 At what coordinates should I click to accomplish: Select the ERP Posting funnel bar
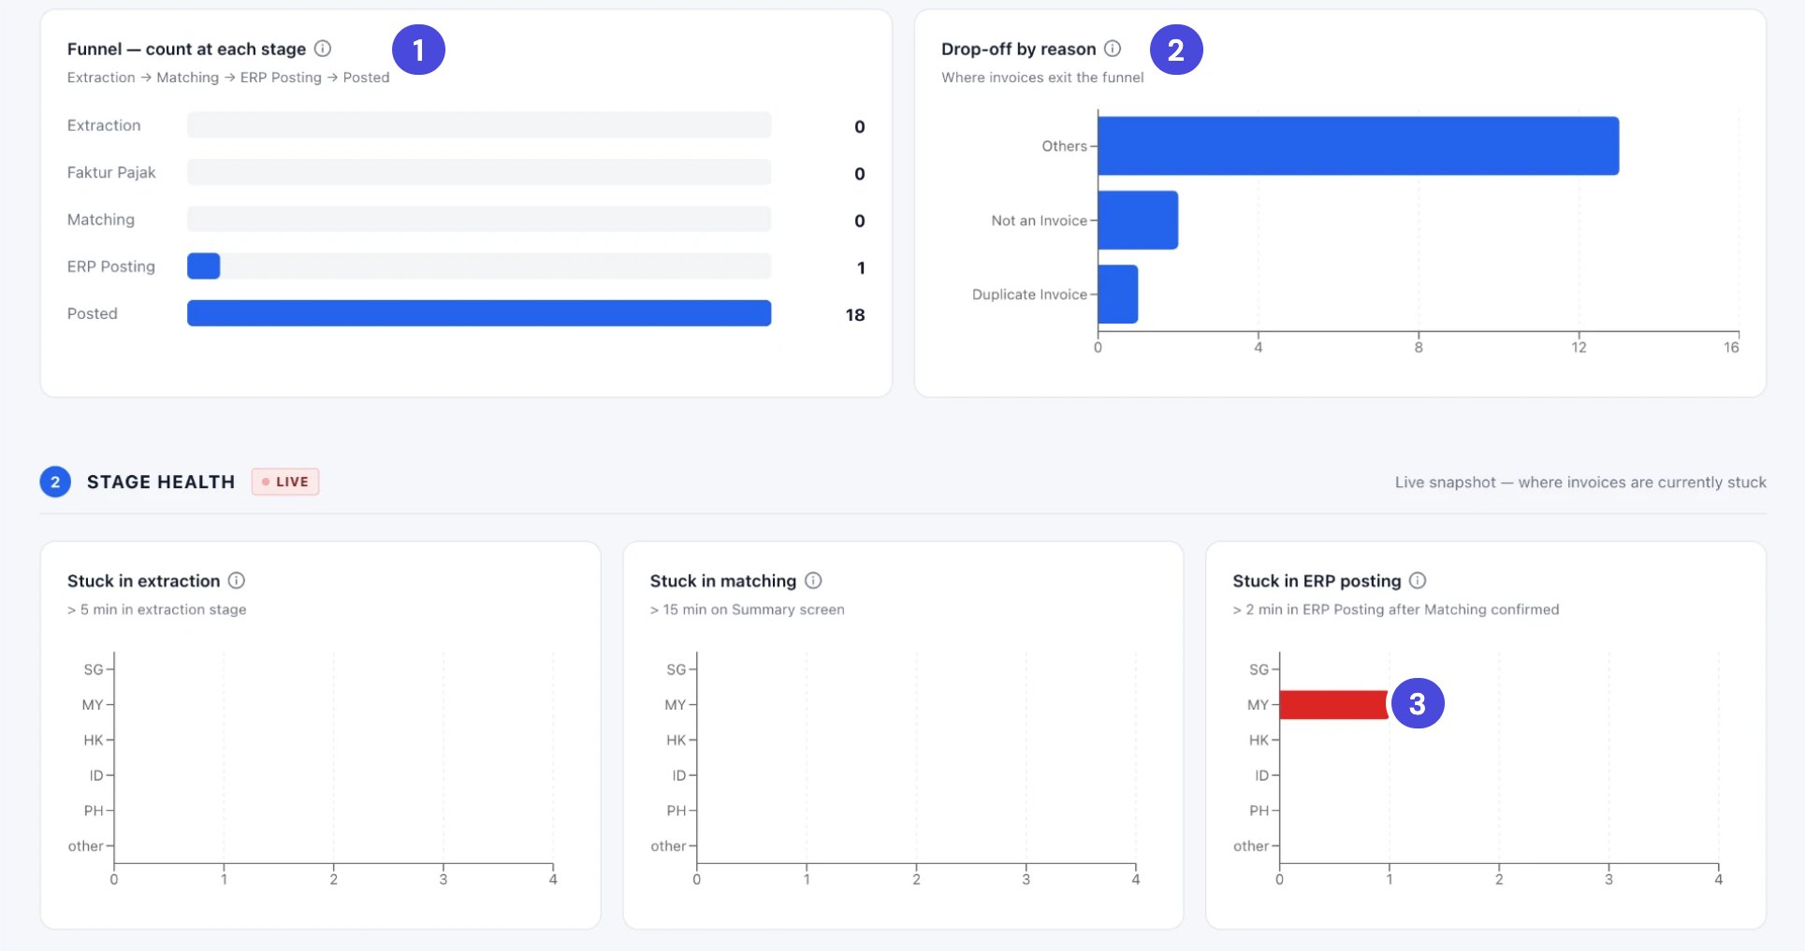[204, 267]
